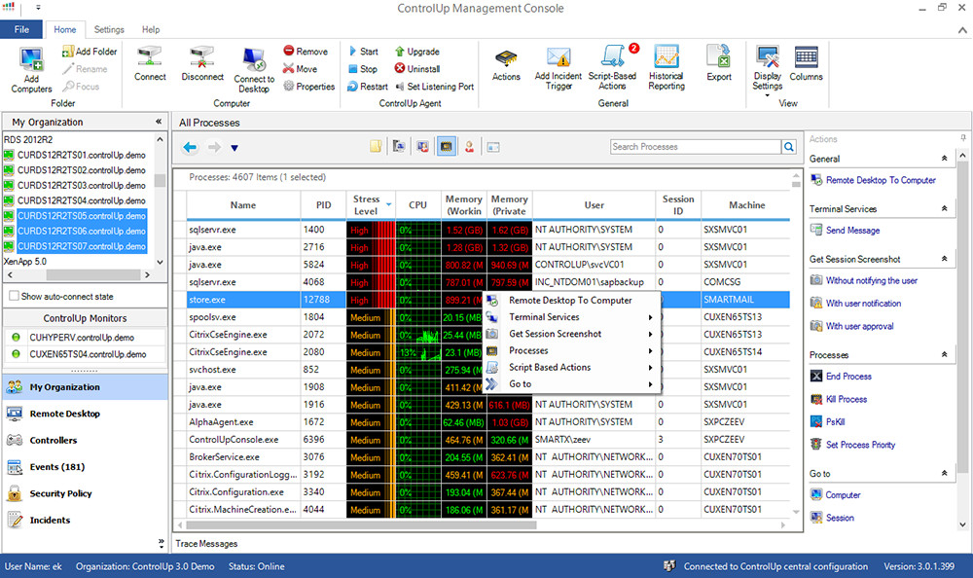
Task: Collapse the Terminal Services section
Action: coord(944,208)
